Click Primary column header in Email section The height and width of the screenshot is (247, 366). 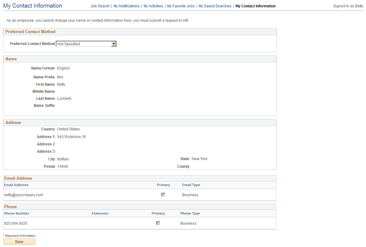163,185
